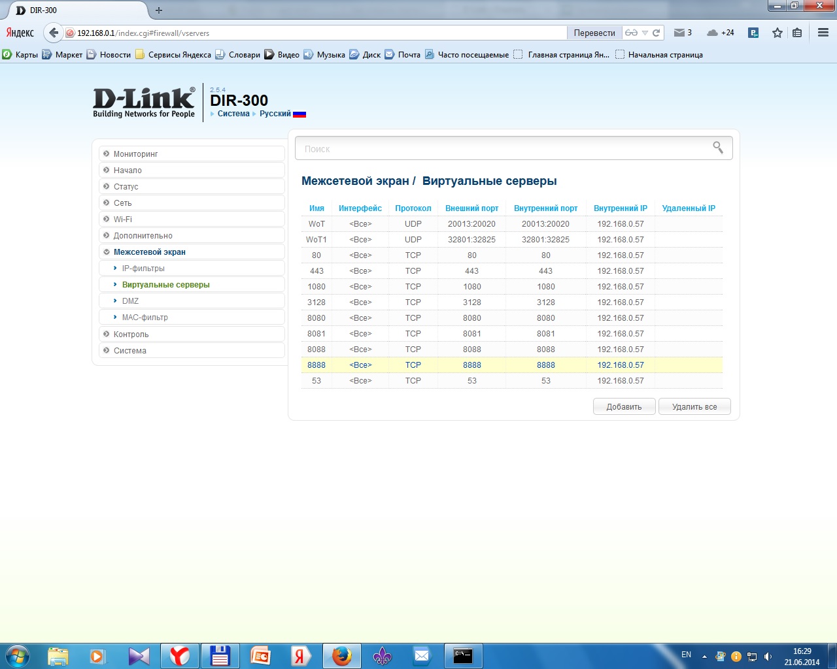Click the bookmark star icon

[x=777, y=33]
